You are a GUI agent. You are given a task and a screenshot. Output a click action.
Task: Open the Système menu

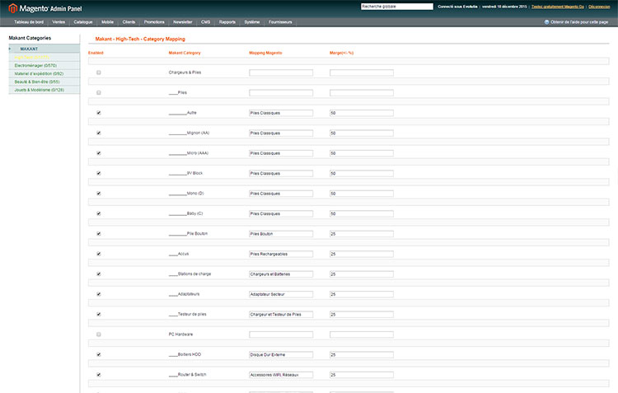point(252,22)
